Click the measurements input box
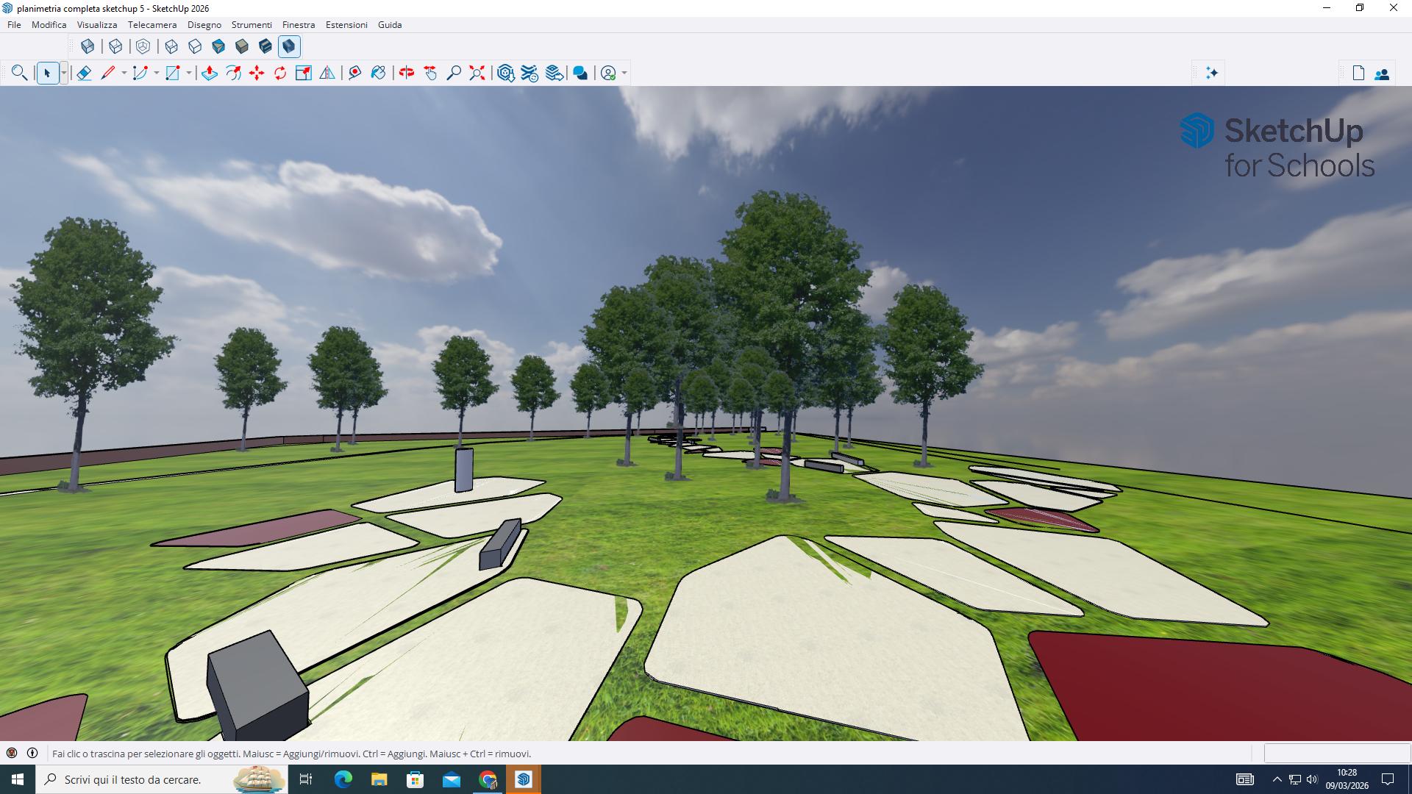Image resolution: width=1412 pixels, height=794 pixels. pyautogui.click(x=1336, y=753)
